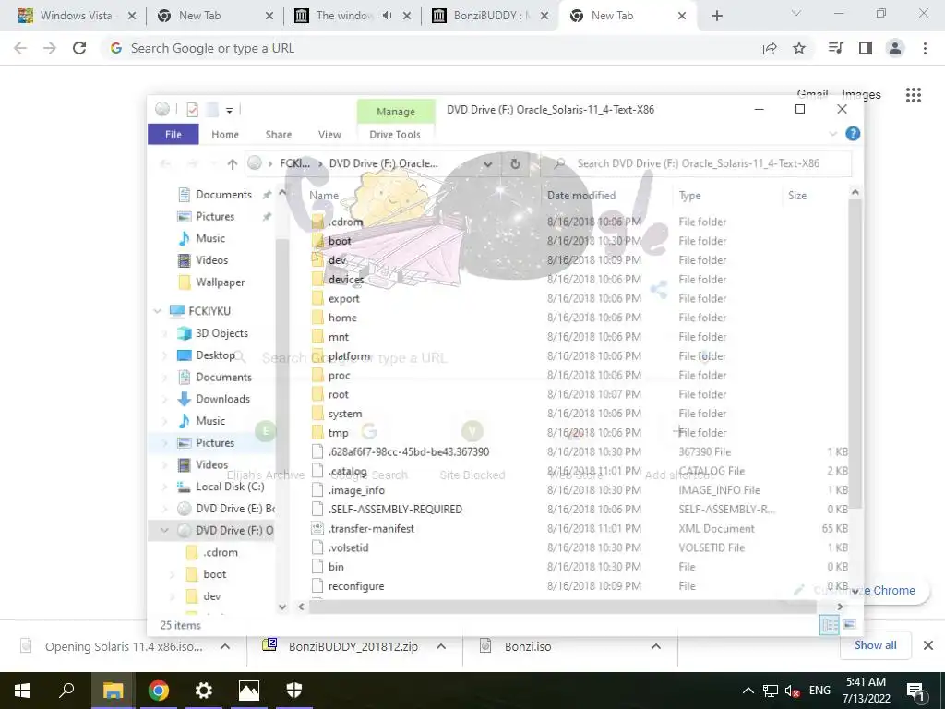The image size is (945, 709).
Task: Sort by the Date modified column header
Action: pos(581,196)
